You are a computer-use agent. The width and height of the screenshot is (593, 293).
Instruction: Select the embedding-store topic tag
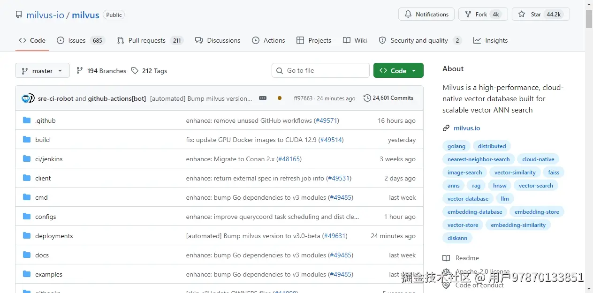tap(537, 212)
